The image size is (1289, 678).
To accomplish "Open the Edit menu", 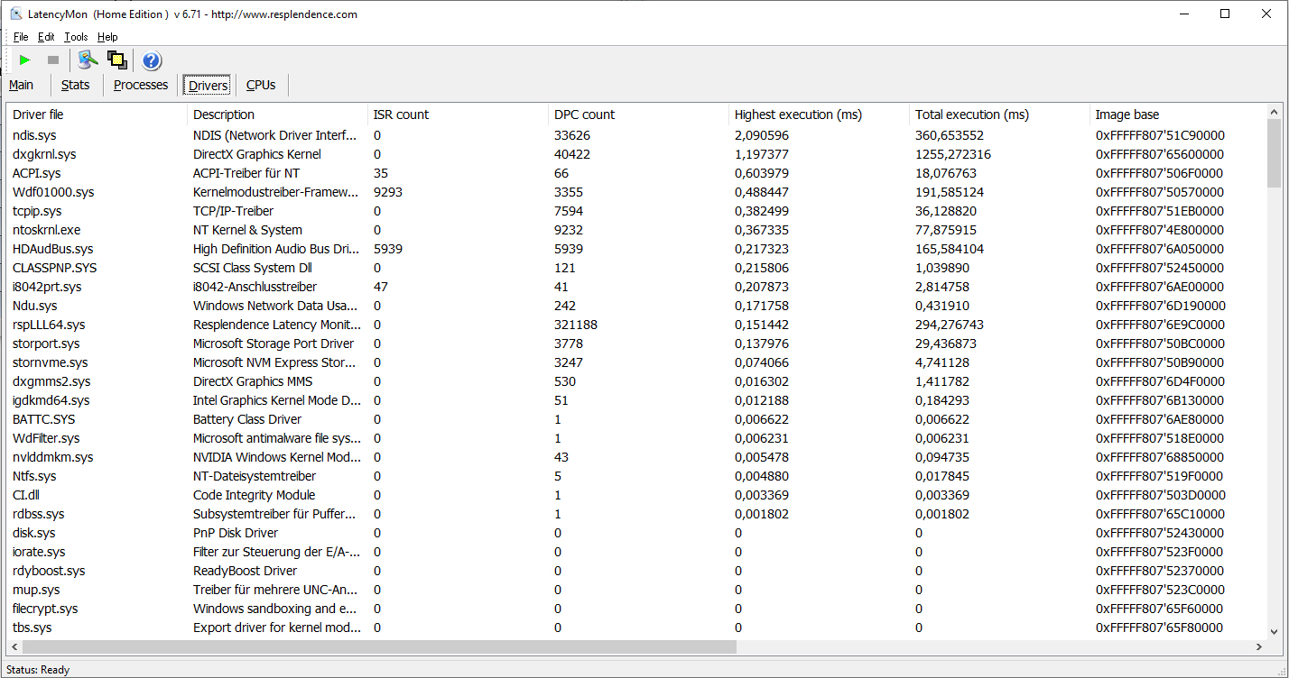I will click(x=46, y=37).
